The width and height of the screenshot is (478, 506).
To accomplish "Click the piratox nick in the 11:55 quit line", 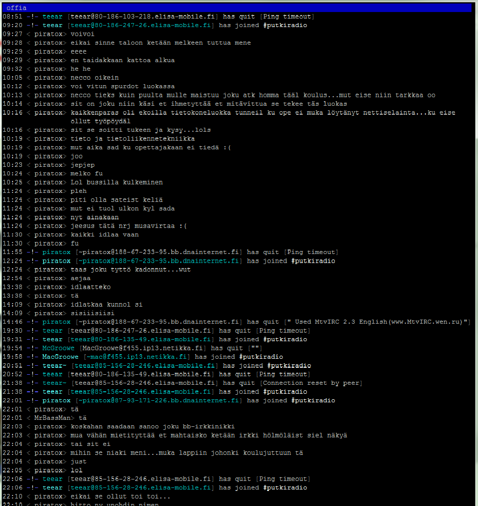I will (57, 252).
